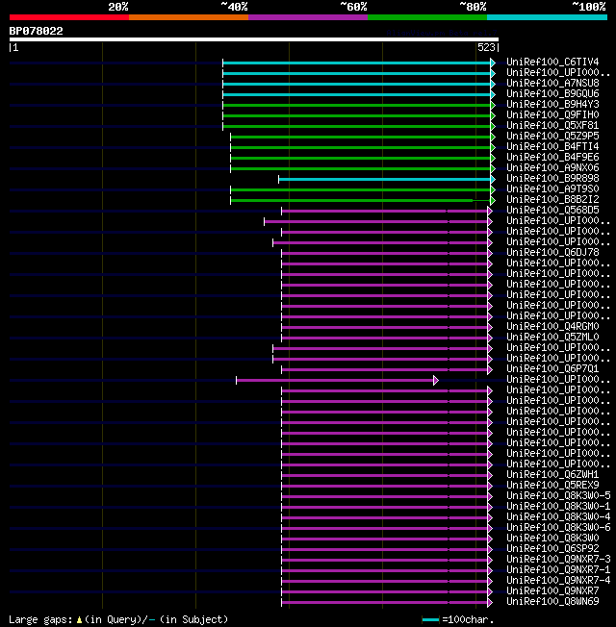
Task: Click the arrowhead of the short mid-query purple bar
Action: click(436, 380)
